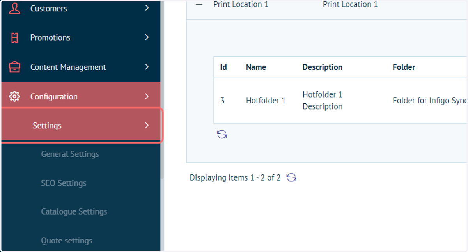Open SEO Settings
468x252 pixels.
(64, 183)
